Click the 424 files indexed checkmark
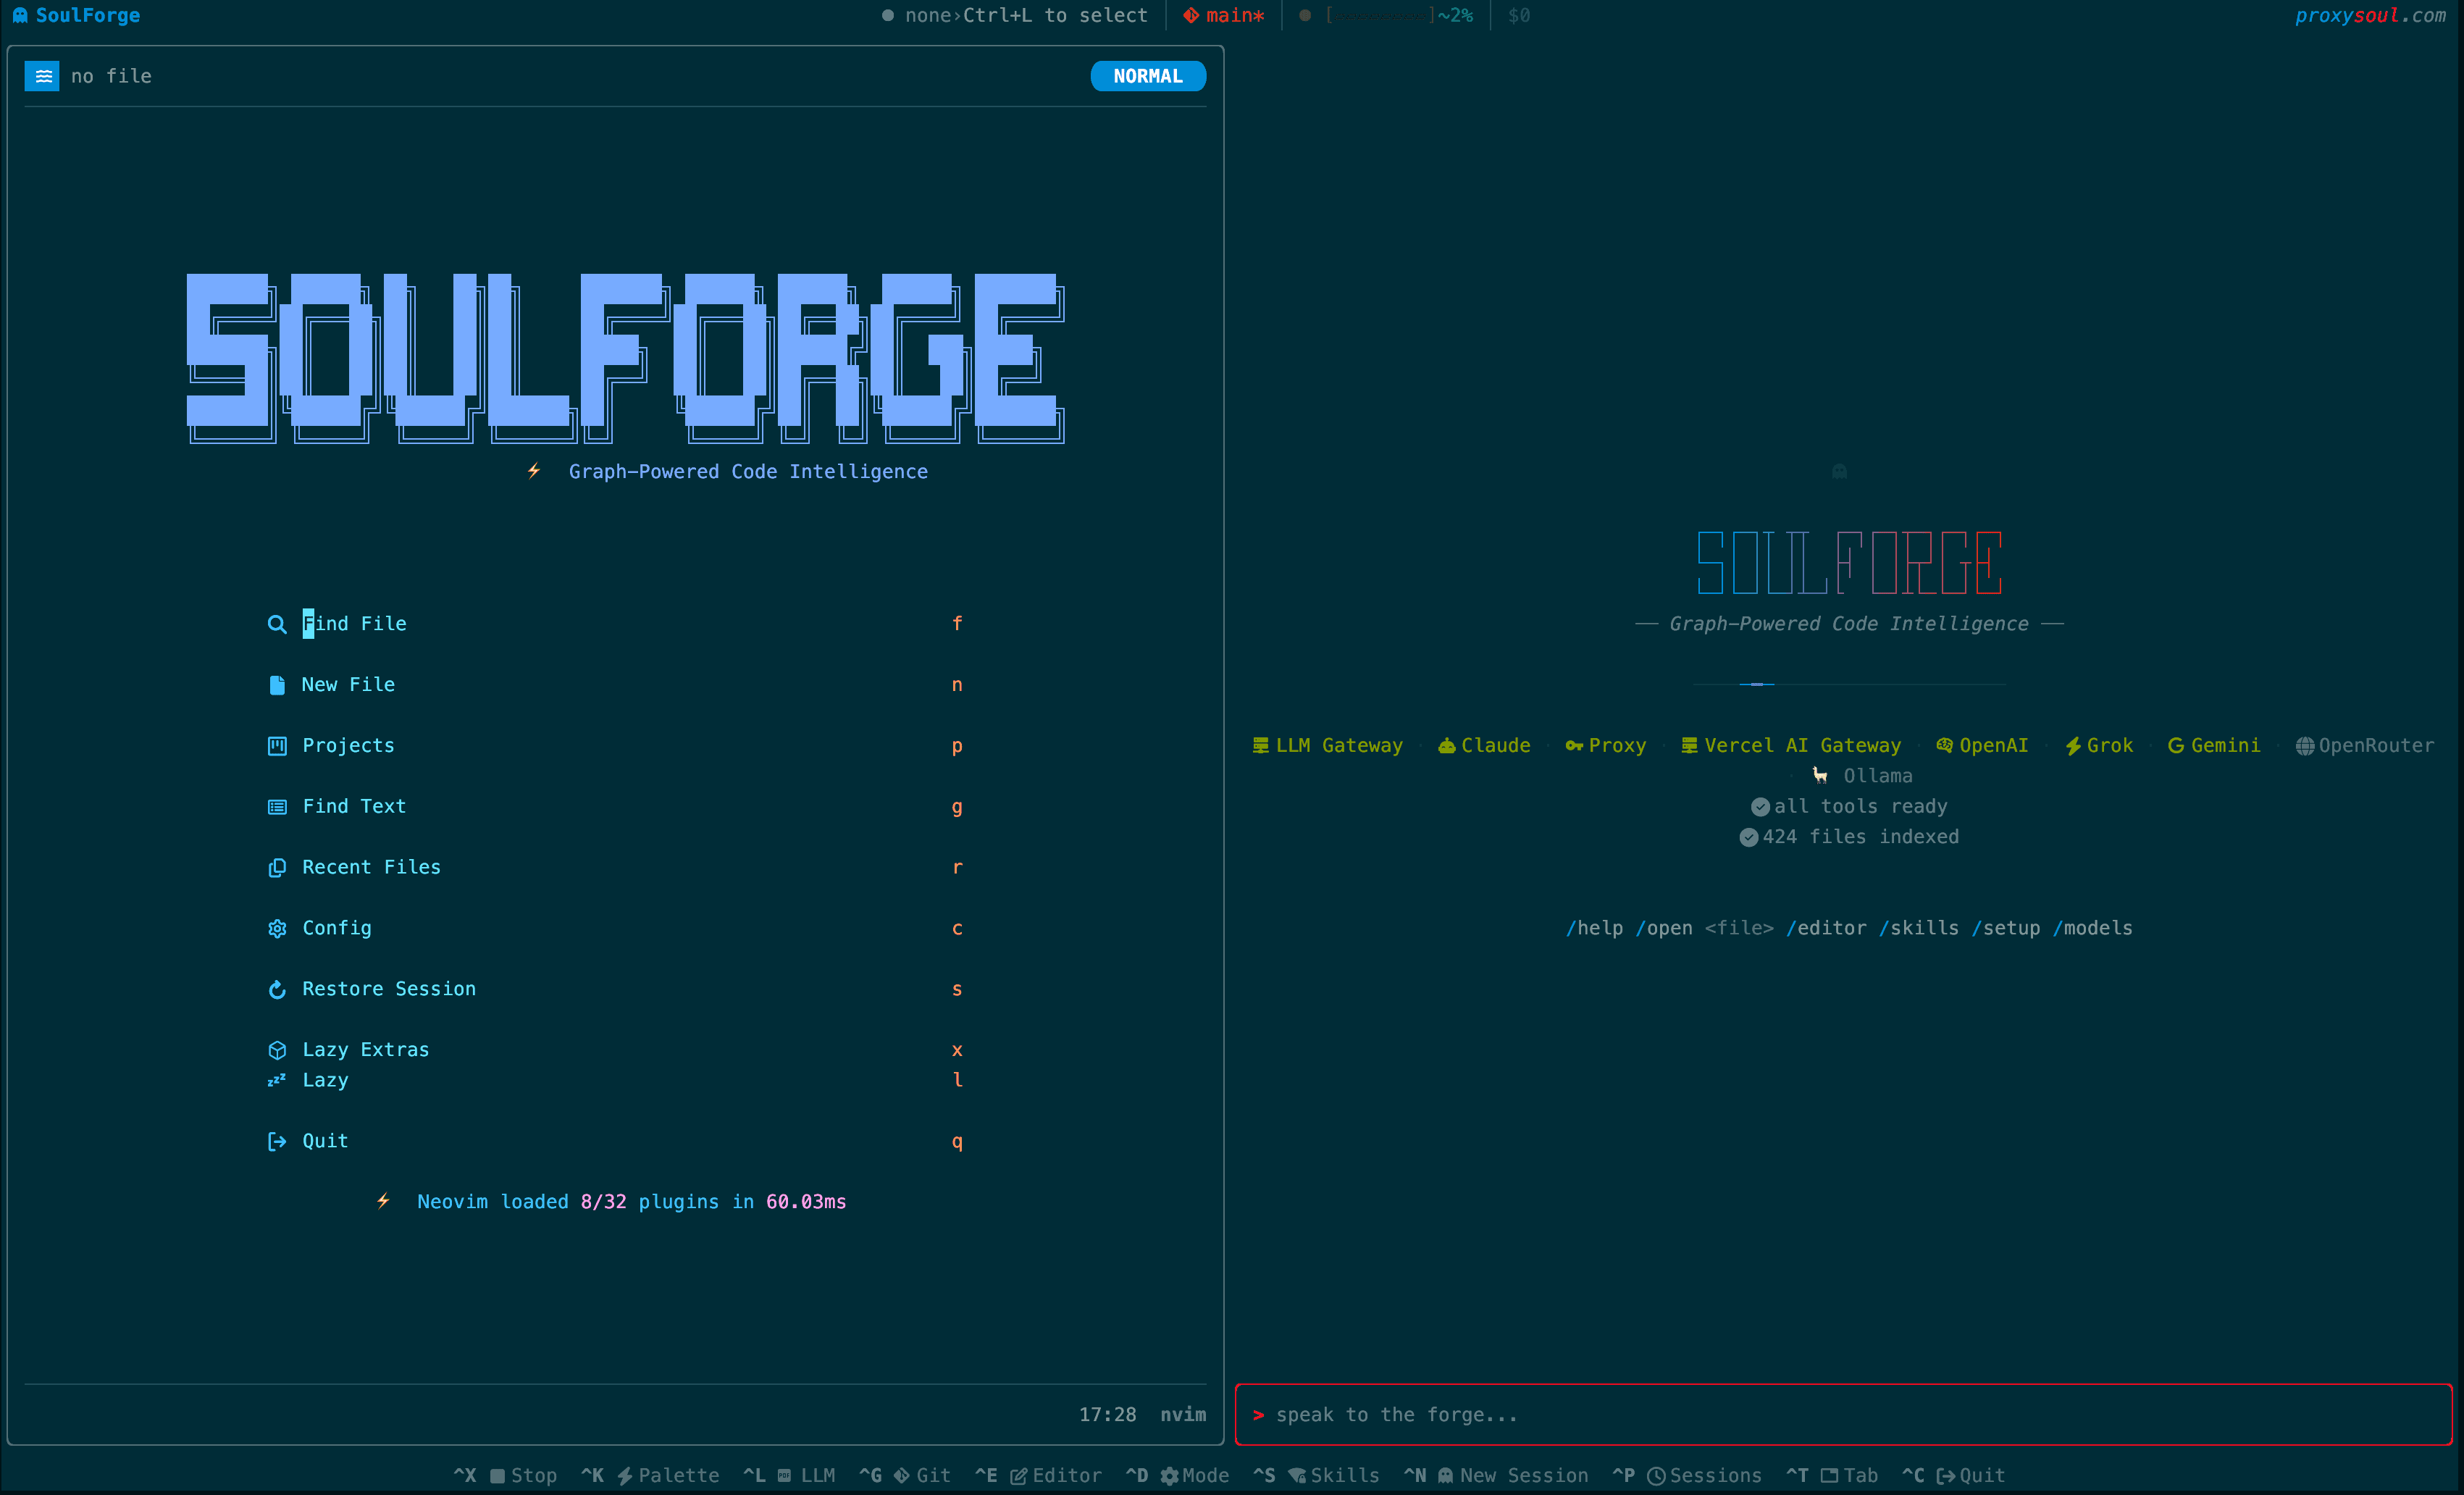Image resolution: width=2464 pixels, height=1495 pixels. [1748, 837]
